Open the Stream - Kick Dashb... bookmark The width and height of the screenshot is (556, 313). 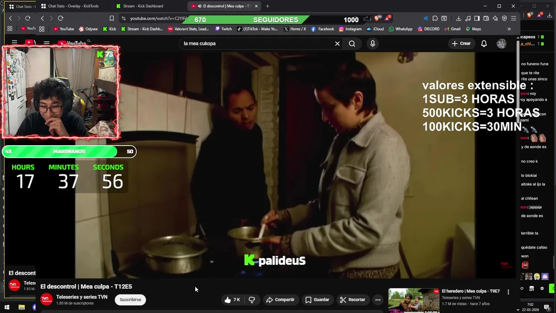[142, 29]
